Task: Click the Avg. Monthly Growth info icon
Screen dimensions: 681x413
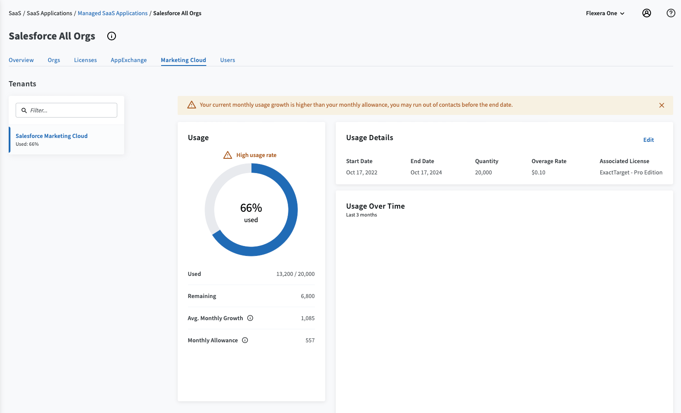Action: (250, 318)
